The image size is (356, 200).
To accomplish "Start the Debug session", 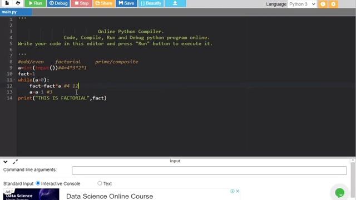I will (x=58, y=3).
